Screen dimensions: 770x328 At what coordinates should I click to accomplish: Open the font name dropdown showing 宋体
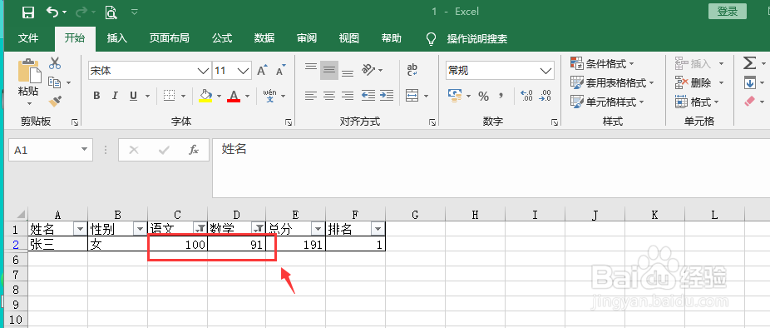tap(203, 71)
